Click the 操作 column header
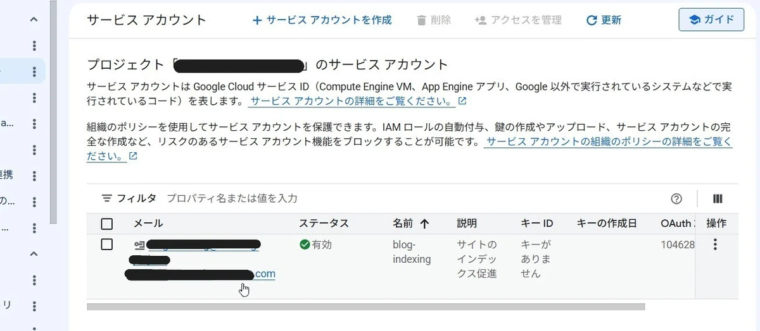This screenshot has height=331, width=760. 716,224
